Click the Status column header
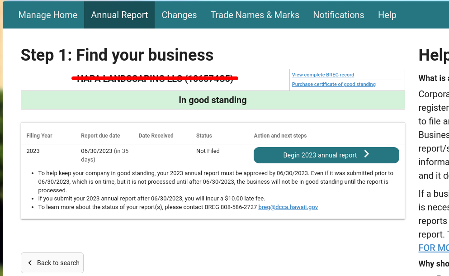 click(204, 135)
